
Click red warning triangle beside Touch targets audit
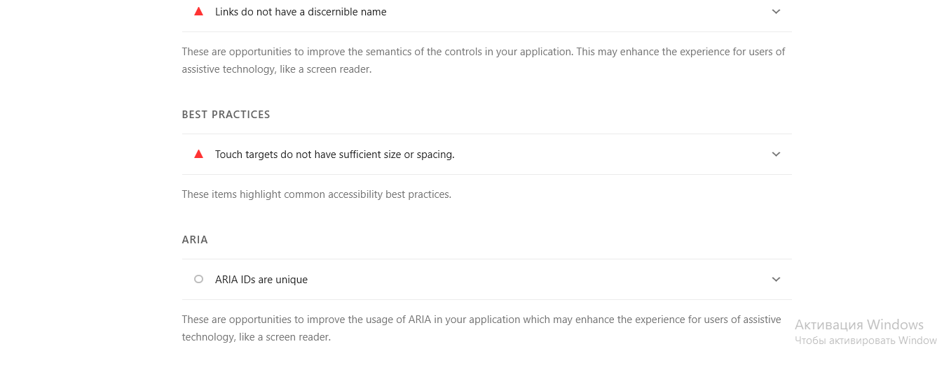click(198, 154)
